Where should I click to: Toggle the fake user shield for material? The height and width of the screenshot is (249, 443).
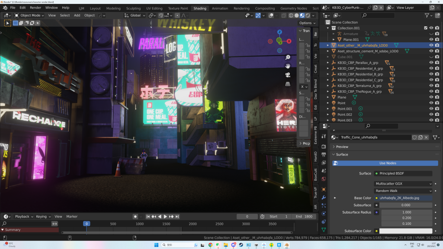[414, 137]
